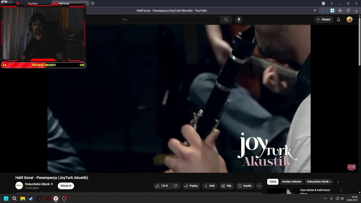Click the Abone channel watermark in the player
361x203 pixels.
pyautogui.click(x=351, y=167)
